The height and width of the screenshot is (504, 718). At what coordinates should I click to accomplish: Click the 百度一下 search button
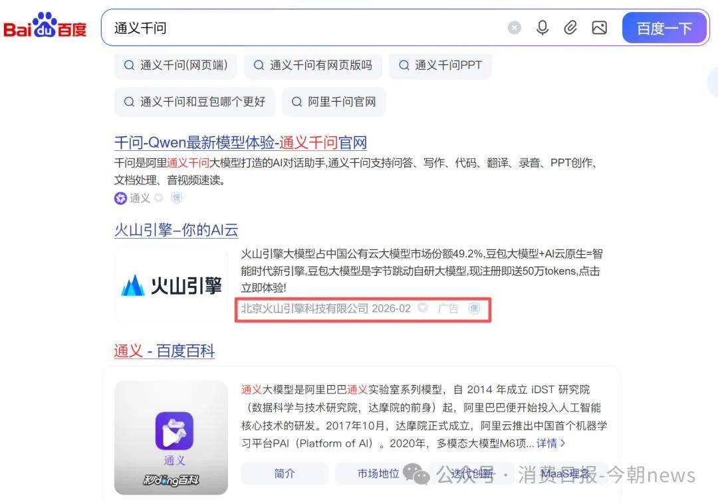pyautogui.click(x=664, y=29)
